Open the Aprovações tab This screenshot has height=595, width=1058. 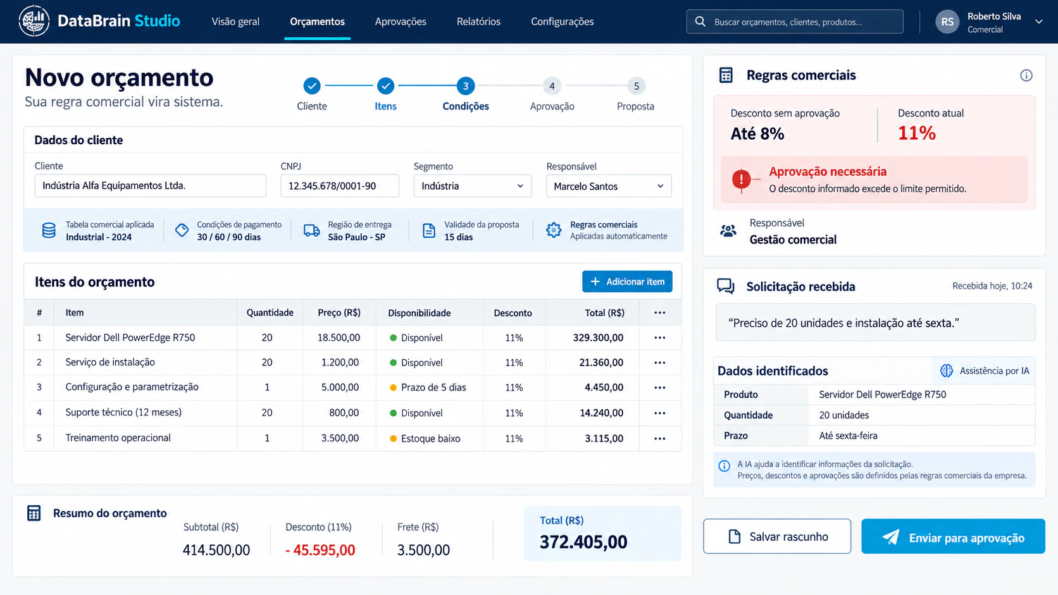401,21
